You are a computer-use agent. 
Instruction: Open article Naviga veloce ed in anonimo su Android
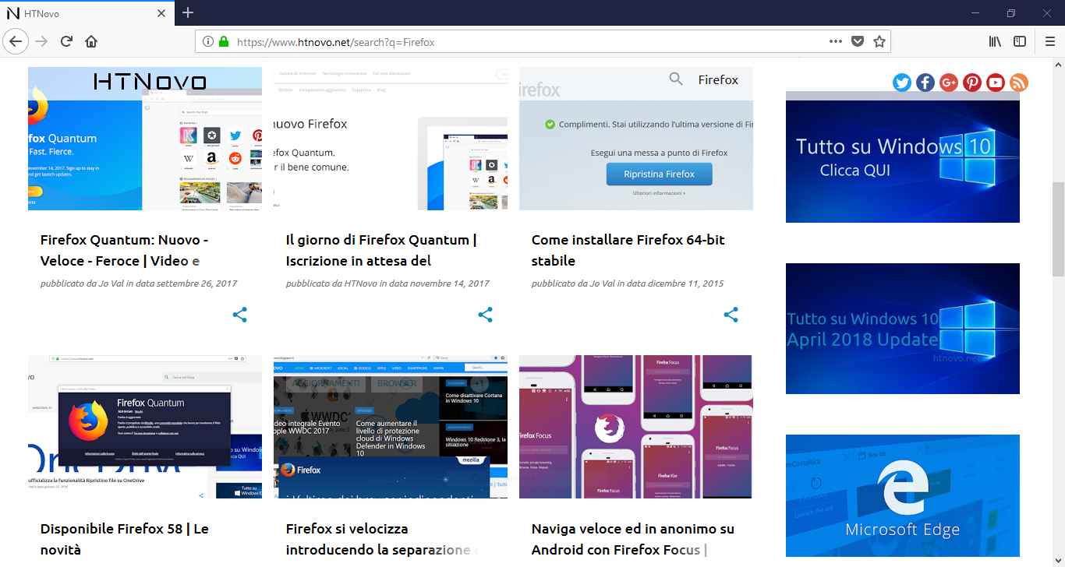tap(633, 539)
